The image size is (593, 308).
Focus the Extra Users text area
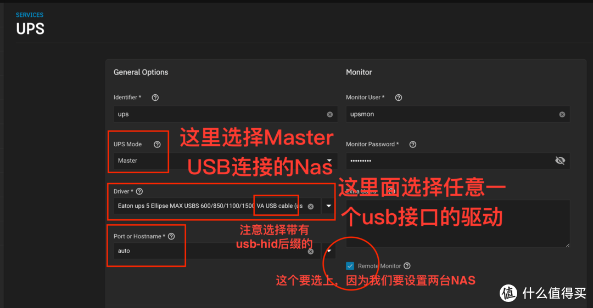click(x=458, y=224)
